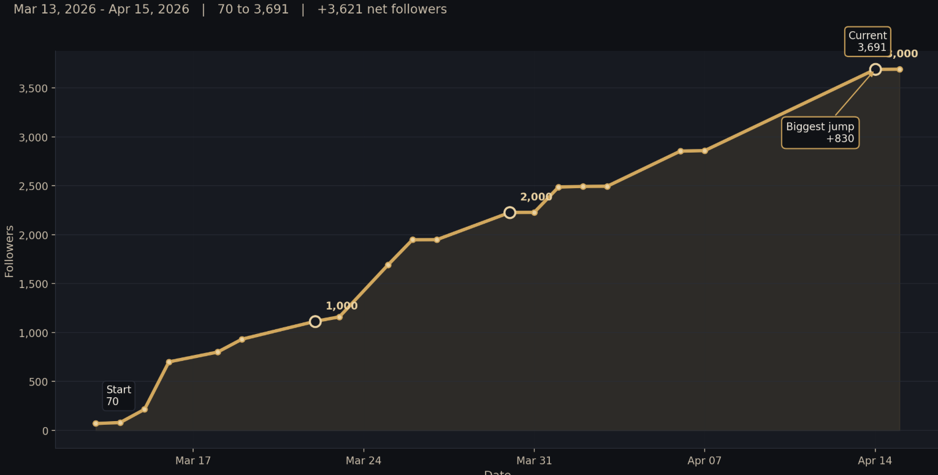Image resolution: width=938 pixels, height=475 pixels.
Task: Select the 70 to 3,691 header text
Action: pos(251,9)
